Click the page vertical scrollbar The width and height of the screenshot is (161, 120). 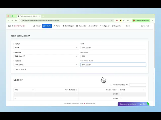pos(154,46)
